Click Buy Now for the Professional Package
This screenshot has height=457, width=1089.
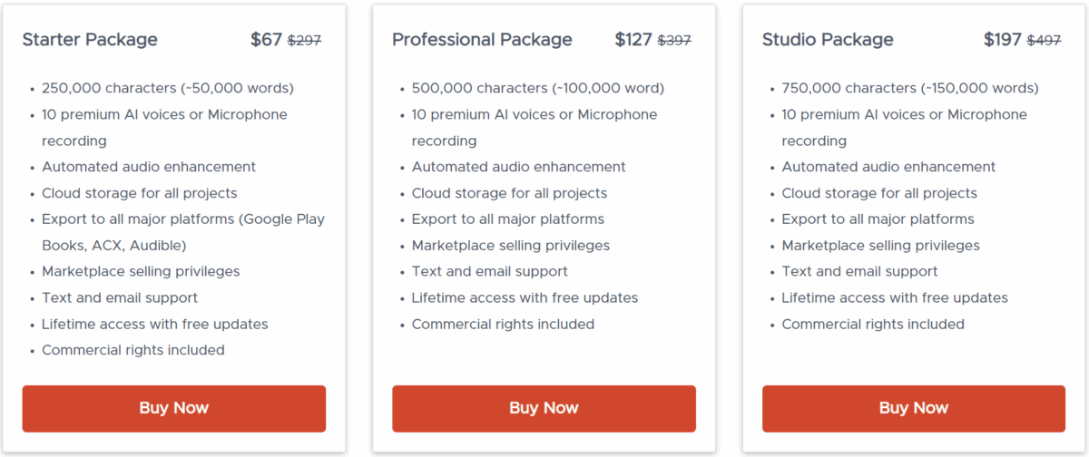pos(544,408)
